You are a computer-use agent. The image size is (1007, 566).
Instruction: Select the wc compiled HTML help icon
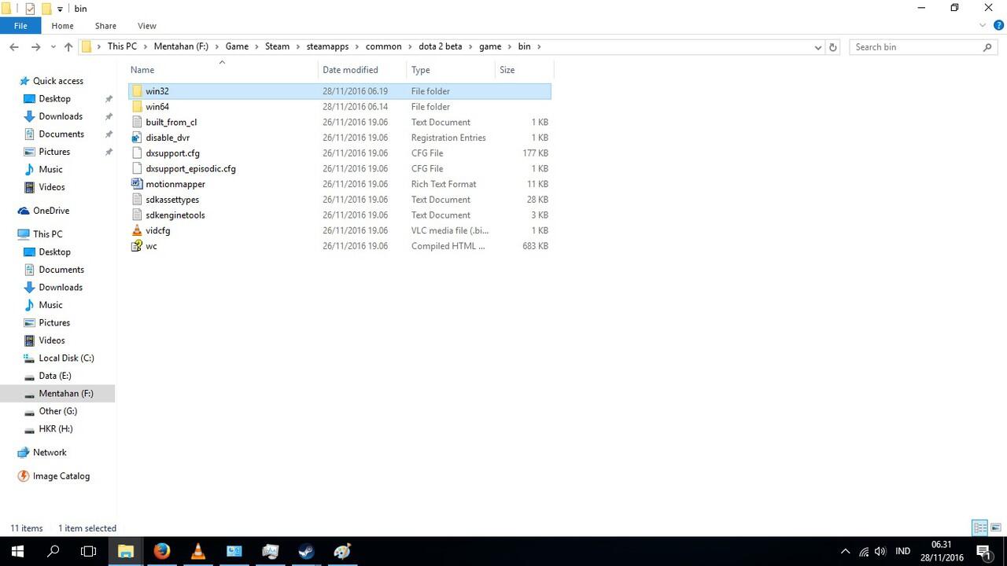click(137, 246)
